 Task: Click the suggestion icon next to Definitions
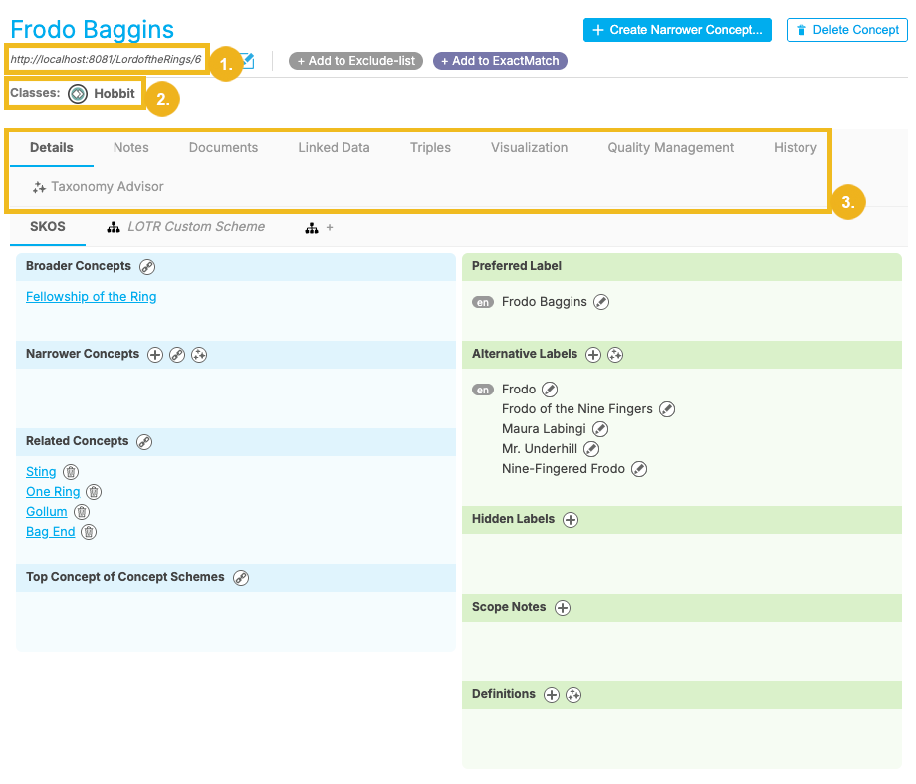(x=573, y=695)
